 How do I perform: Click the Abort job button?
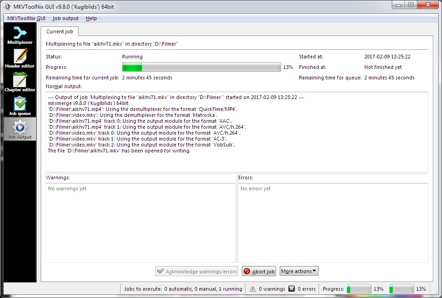click(x=259, y=271)
